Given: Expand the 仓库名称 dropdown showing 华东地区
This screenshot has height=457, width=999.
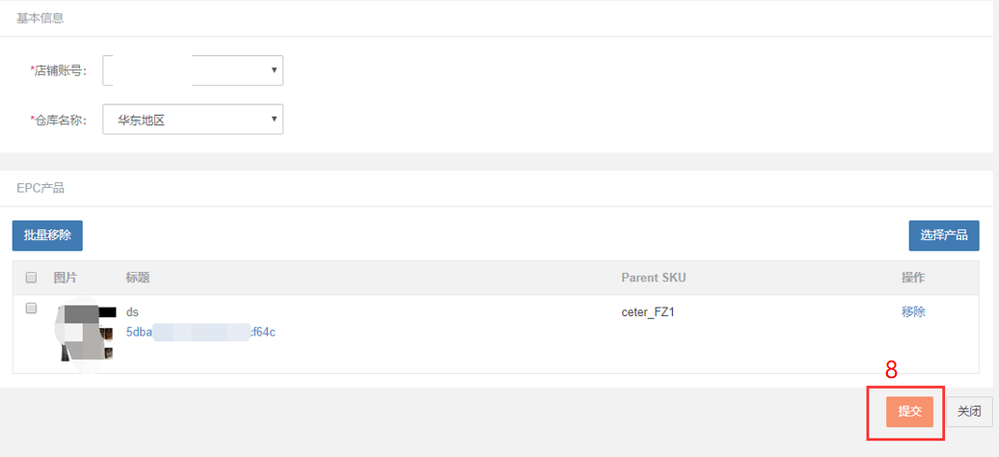Looking at the screenshot, I should [193, 120].
